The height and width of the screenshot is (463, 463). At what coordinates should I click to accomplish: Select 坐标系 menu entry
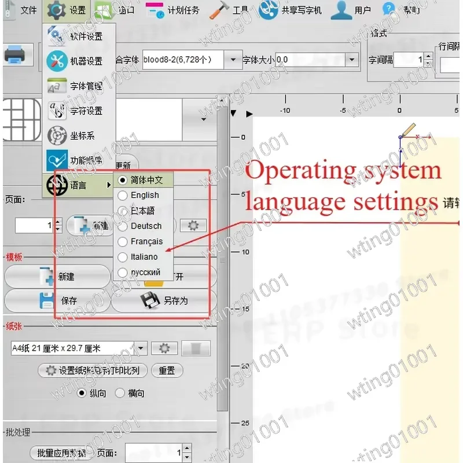tap(79, 135)
